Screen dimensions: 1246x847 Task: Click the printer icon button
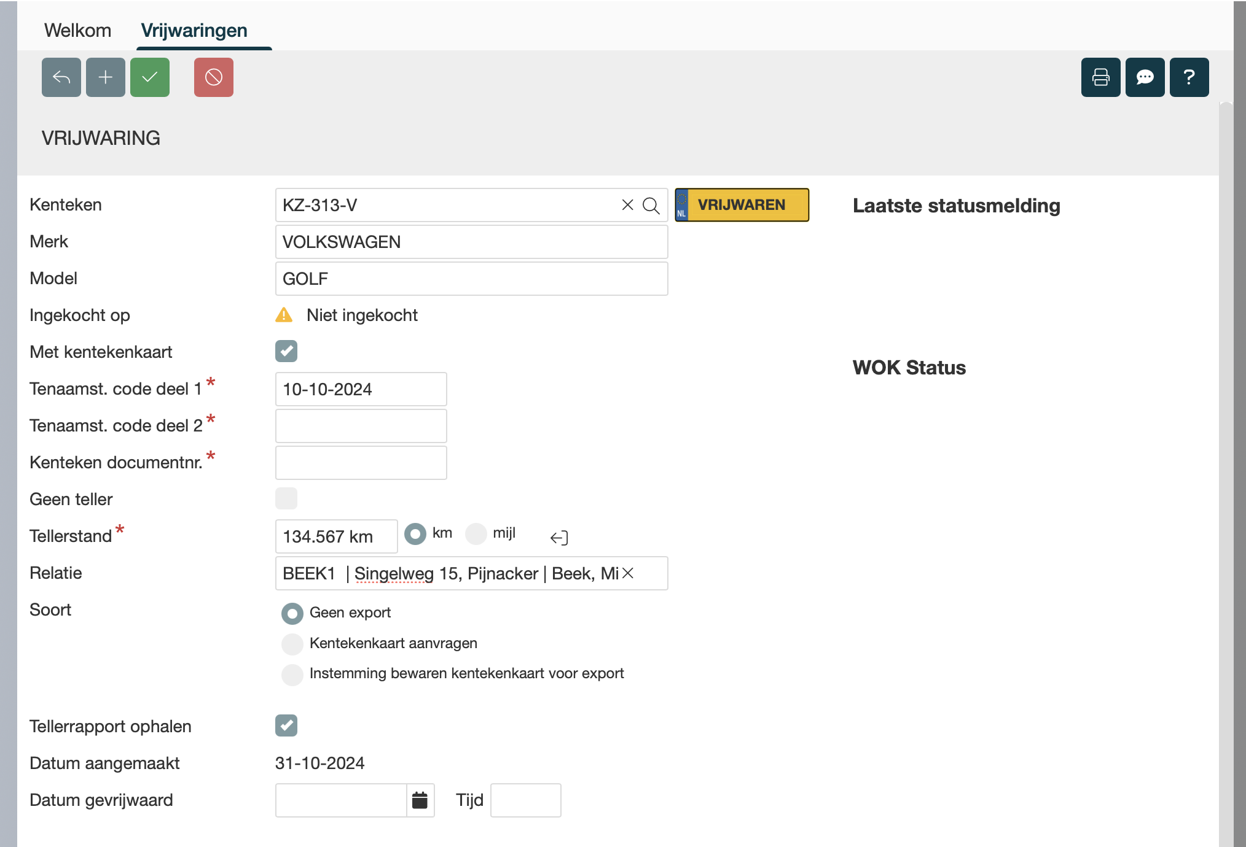[1100, 77]
